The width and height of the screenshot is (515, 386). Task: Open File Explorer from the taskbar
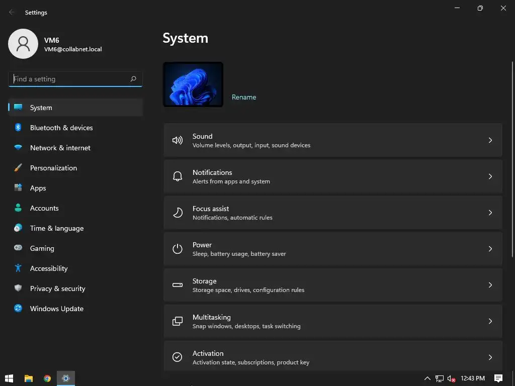[29, 378]
